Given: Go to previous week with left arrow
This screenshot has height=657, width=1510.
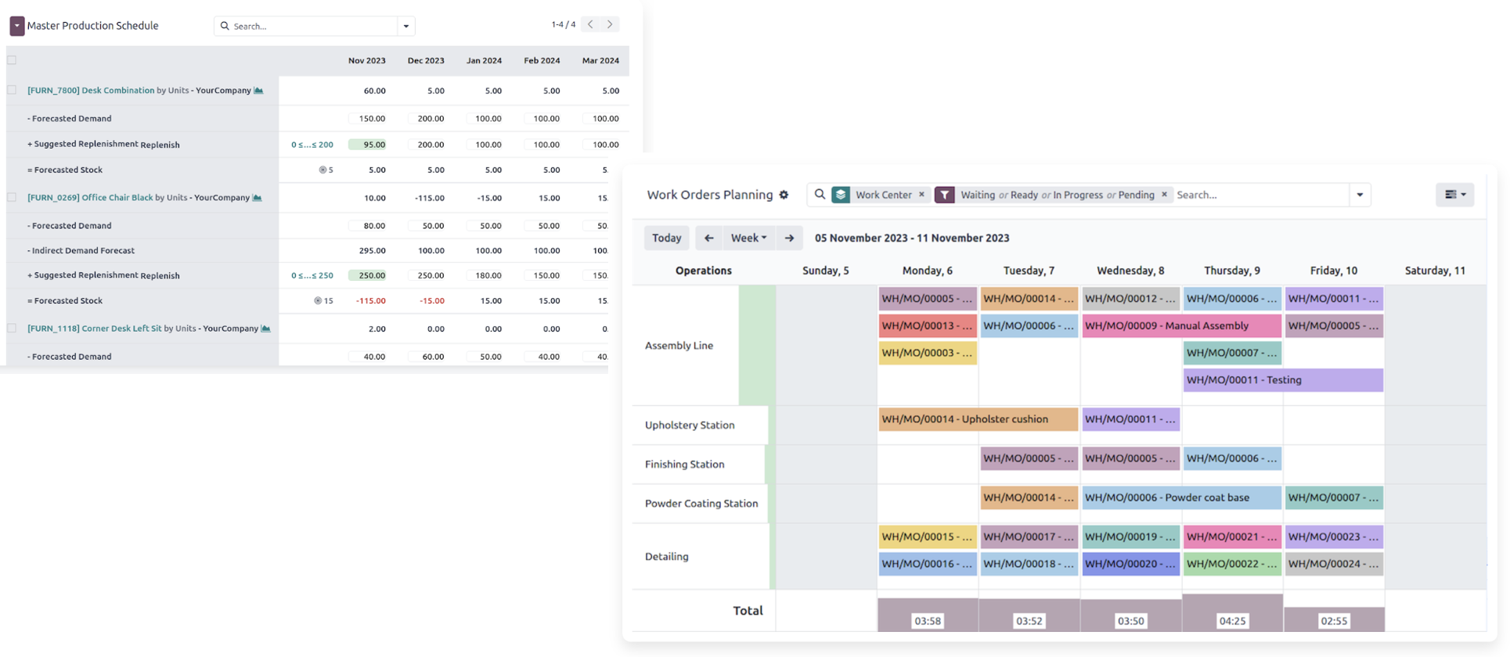Looking at the screenshot, I should 708,238.
